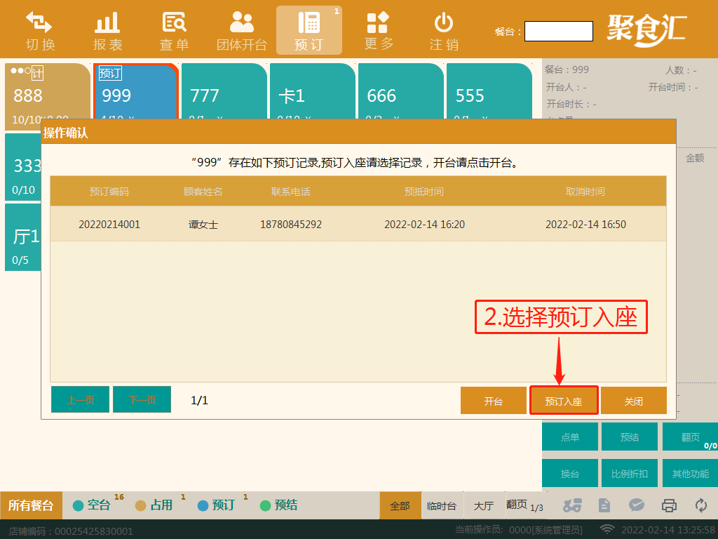Click 预订入座 to seat reservation
718x539 pixels.
coord(564,401)
